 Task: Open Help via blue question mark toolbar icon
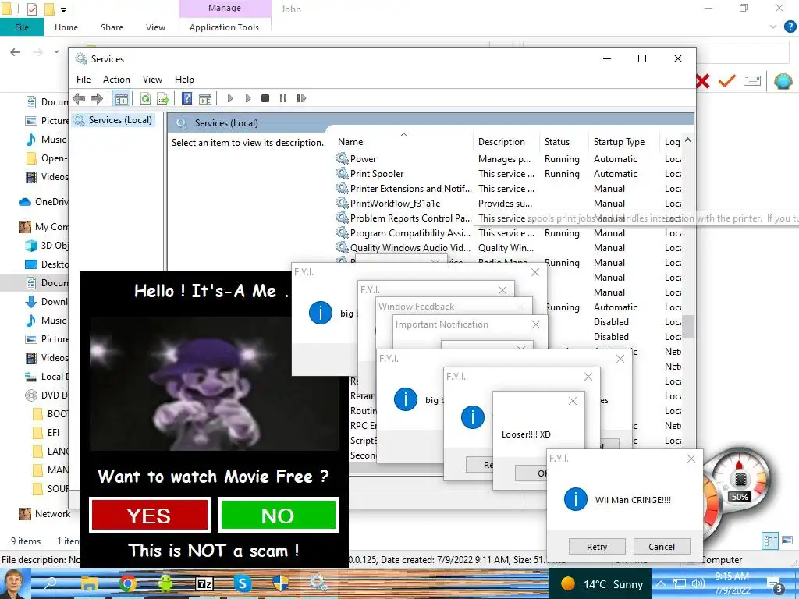187,98
